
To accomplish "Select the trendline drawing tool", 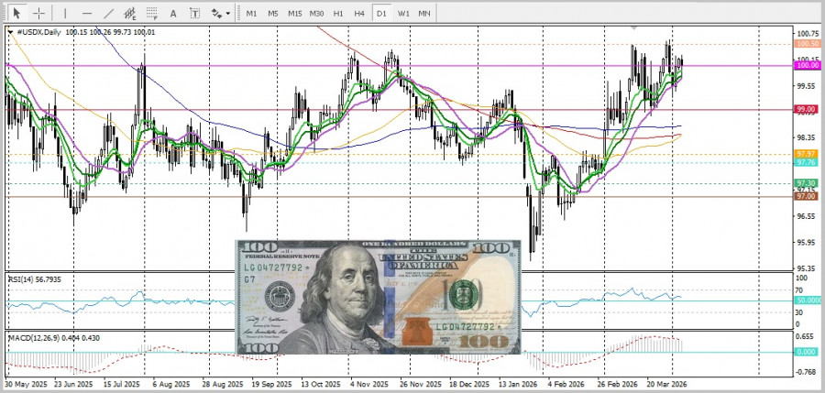I will (108, 13).
